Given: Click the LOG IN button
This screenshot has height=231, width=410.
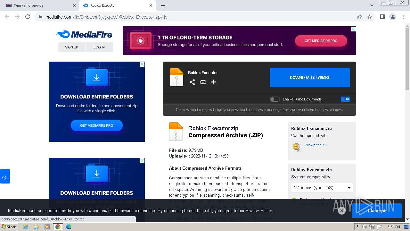Looking at the screenshot, I should click(x=99, y=47).
